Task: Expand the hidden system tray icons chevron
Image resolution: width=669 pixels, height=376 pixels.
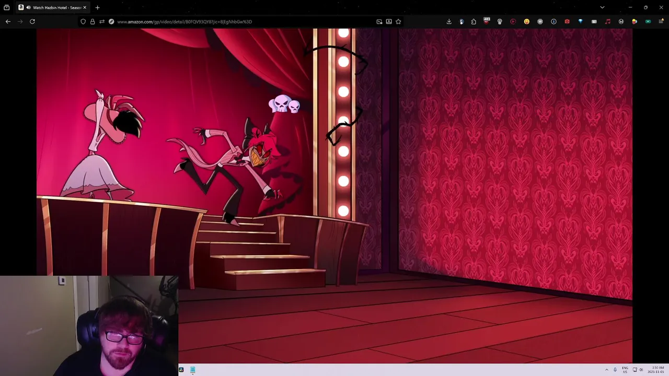Action: (x=607, y=370)
